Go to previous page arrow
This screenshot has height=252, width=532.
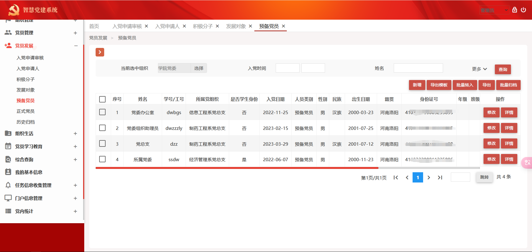(x=407, y=178)
